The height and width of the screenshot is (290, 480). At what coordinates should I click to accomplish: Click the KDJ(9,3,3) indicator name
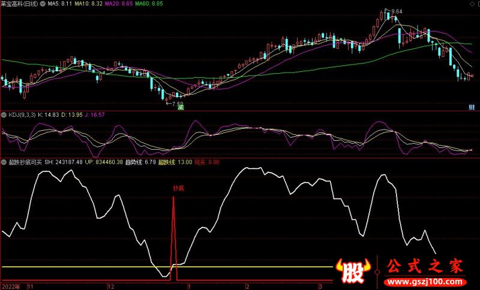22,115
